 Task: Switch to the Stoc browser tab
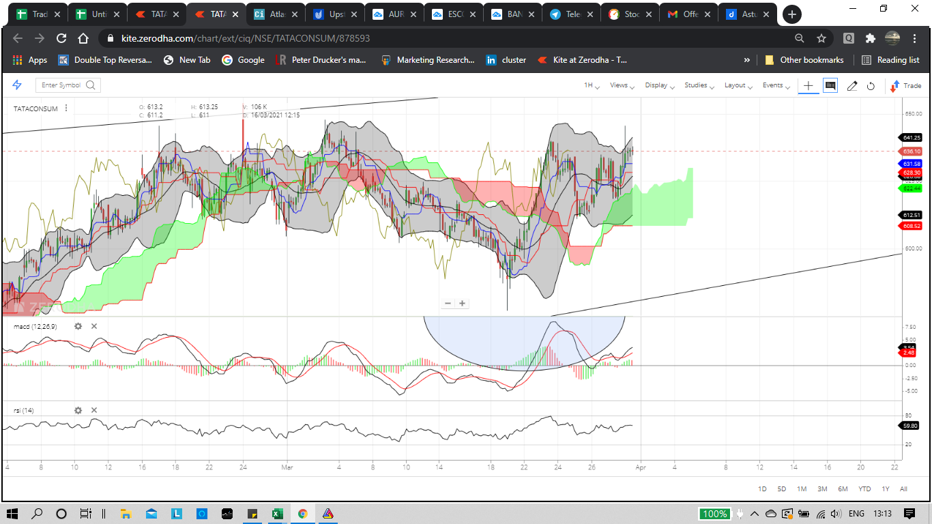(629, 14)
